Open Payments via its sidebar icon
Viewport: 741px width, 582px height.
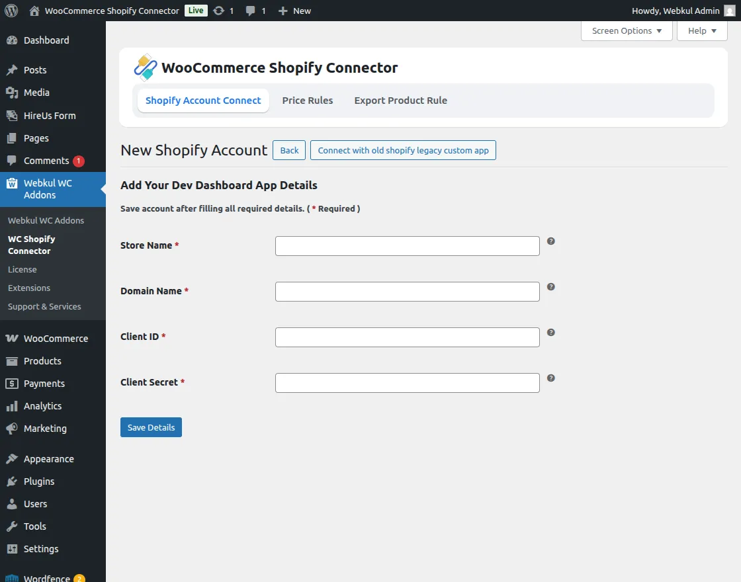point(15,383)
